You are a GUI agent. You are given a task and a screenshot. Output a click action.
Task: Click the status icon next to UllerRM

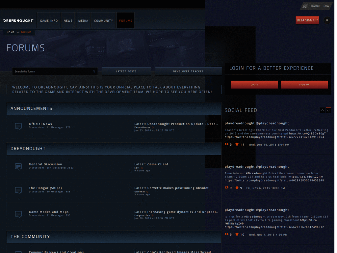tap(147, 192)
